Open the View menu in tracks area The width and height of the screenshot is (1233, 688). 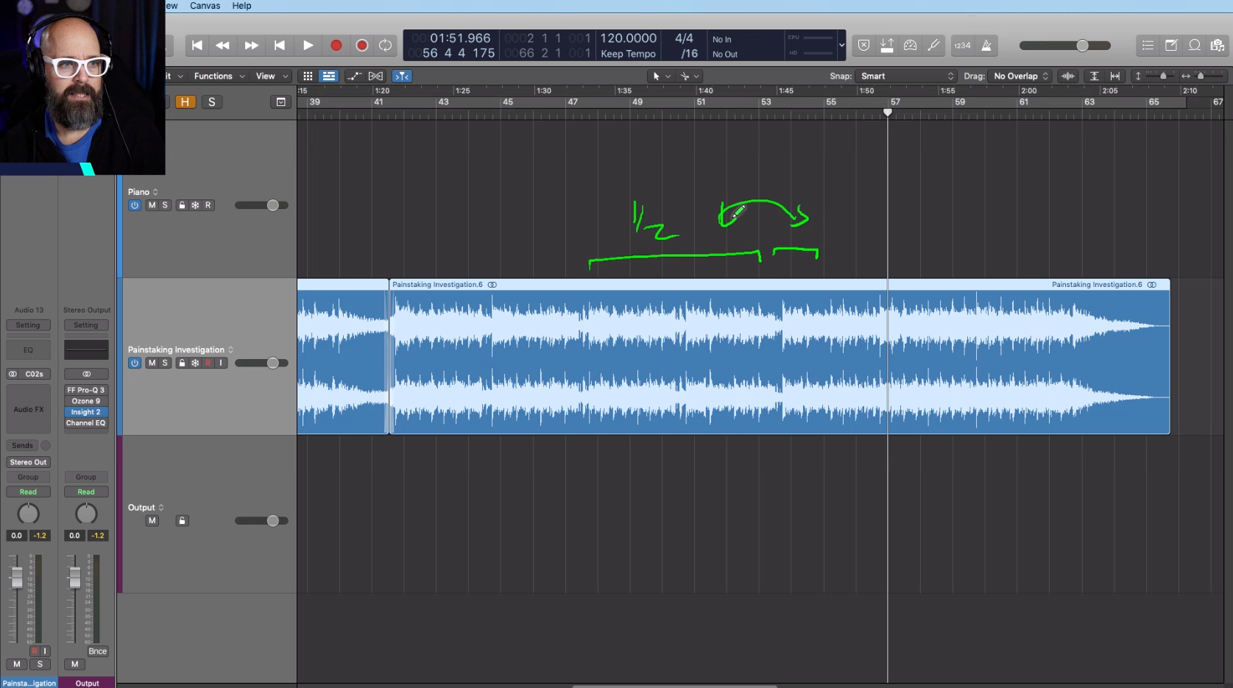pos(272,76)
